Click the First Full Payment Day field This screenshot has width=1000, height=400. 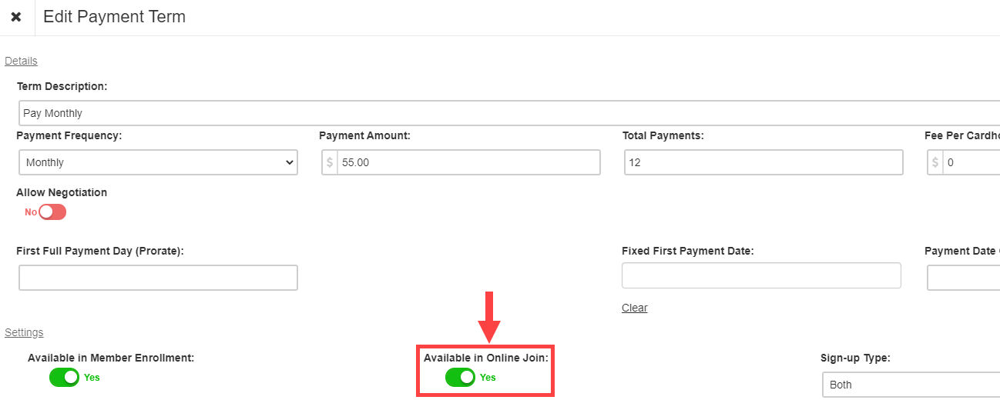pos(158,278)
